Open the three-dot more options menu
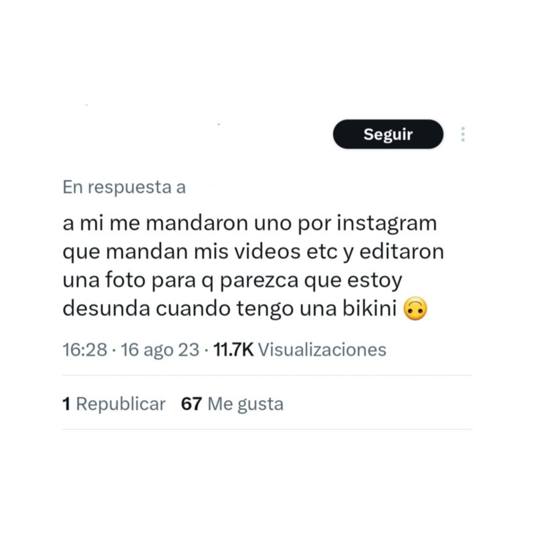 463,134
